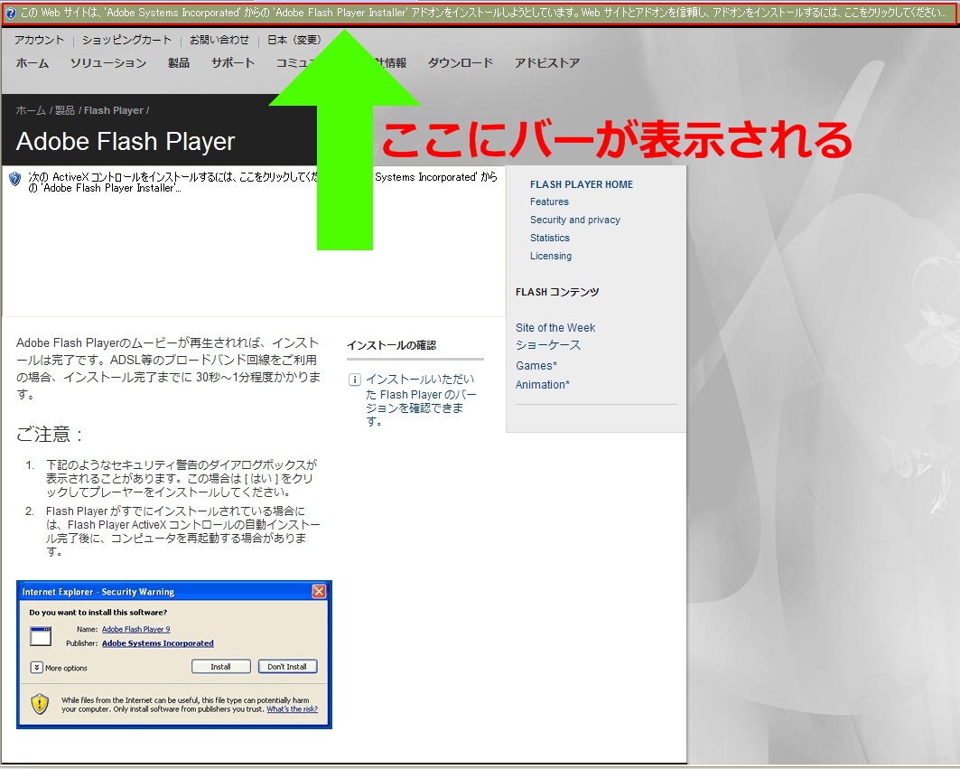Change region via 日本 (変更) link
960x769 pixels.
[x=294, y=40]
